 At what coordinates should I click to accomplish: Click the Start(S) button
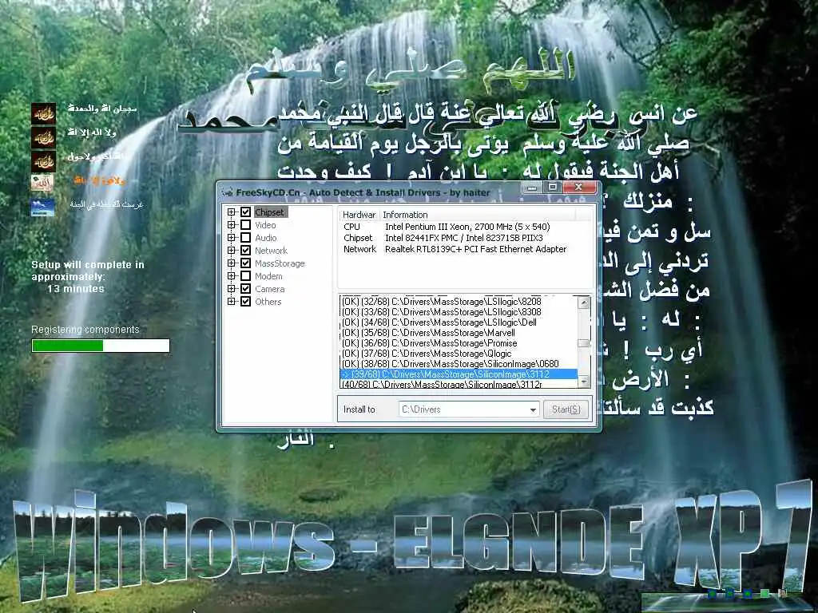(566, 409)
